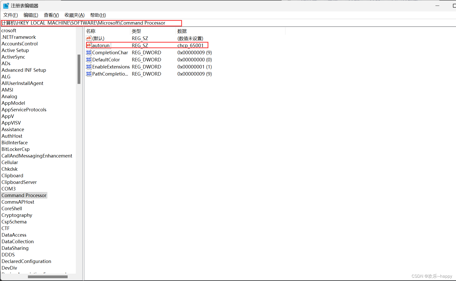This screenshot has width=456, height=281.
Task: Select the COM3 key
Action: (x=8, y=189)
